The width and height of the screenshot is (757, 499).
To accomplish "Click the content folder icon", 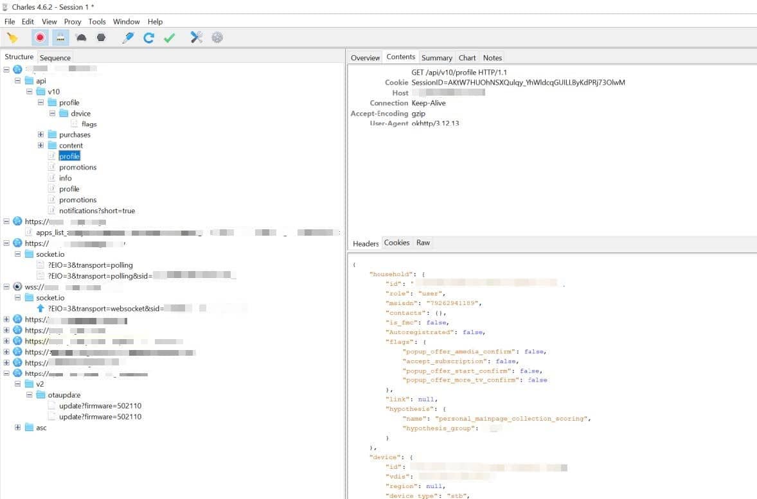I will click(x=52, y=145).
